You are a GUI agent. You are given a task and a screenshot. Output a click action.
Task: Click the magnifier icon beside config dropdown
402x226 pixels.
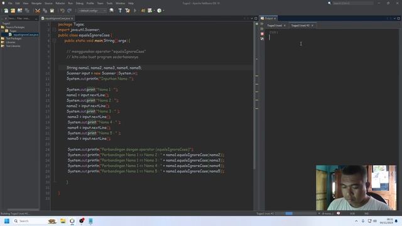[x=112, y=11]
